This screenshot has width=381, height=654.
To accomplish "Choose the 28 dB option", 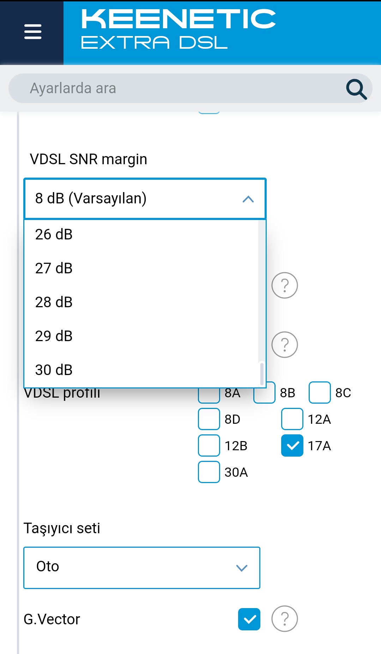I will [x=141, y=302].
